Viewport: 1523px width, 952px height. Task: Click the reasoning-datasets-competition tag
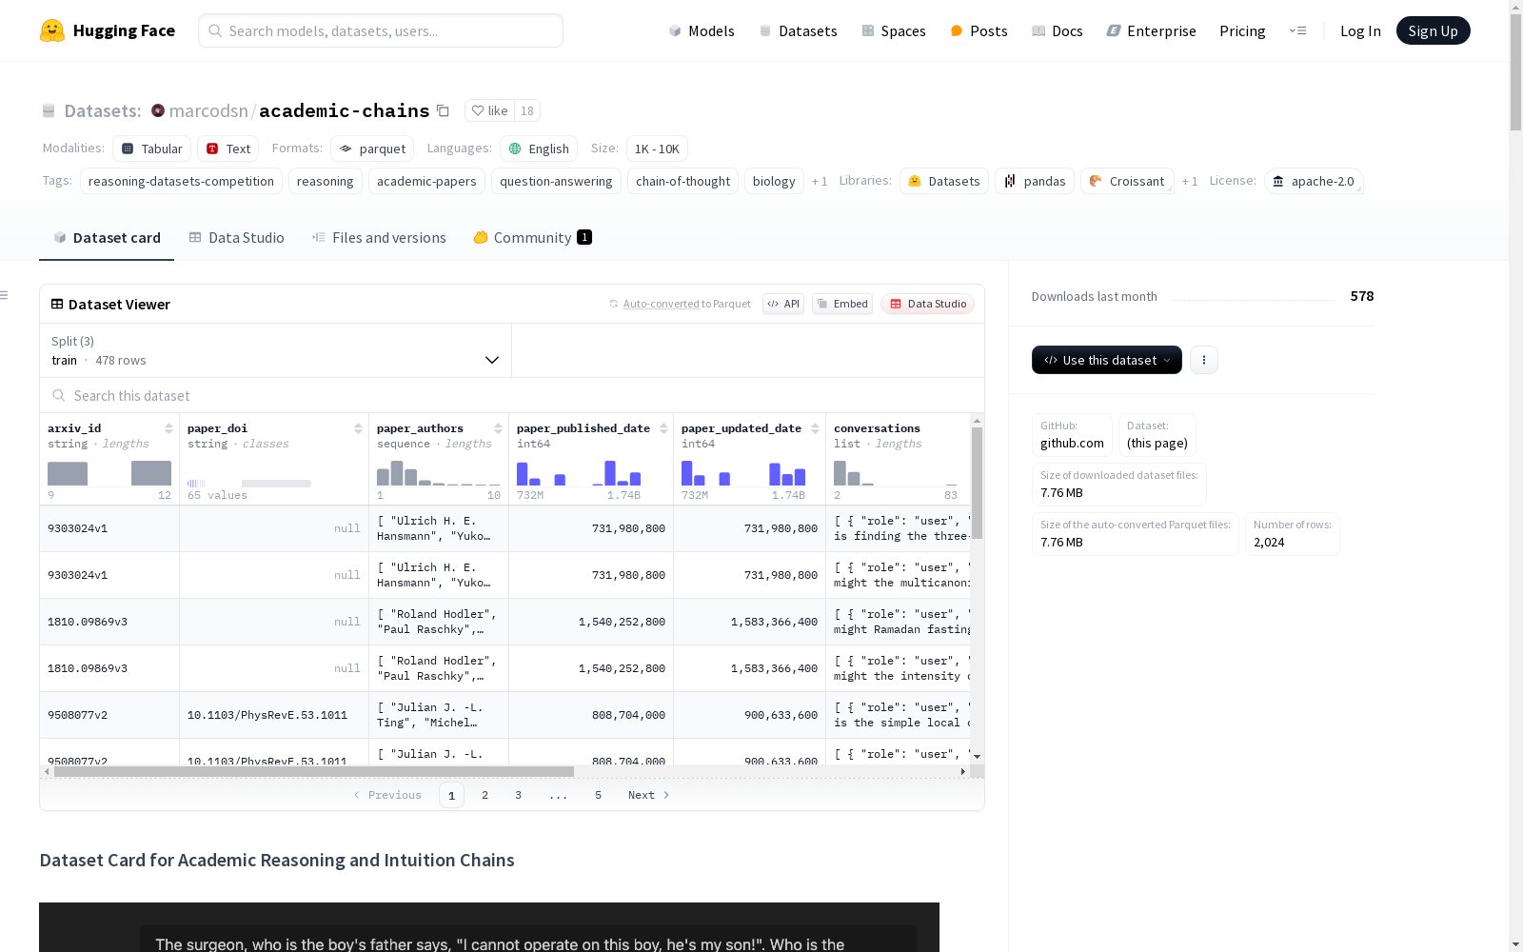click(x=181, y=181)
